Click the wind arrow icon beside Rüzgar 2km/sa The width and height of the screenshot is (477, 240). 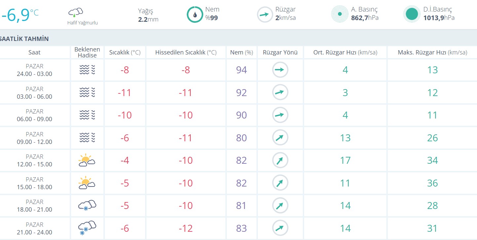click(x=265, y=15)
